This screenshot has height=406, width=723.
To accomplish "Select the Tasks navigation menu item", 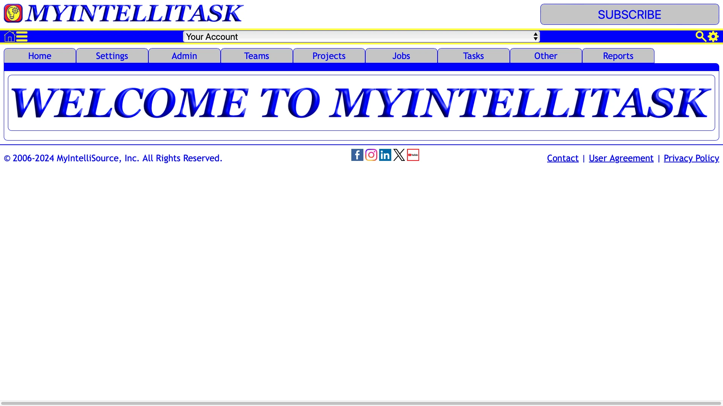I will (473, 56).
